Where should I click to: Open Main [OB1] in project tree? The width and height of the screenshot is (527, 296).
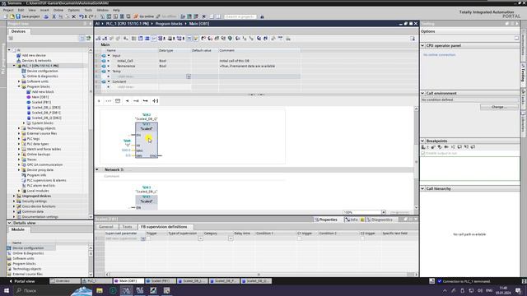[40, 97]
